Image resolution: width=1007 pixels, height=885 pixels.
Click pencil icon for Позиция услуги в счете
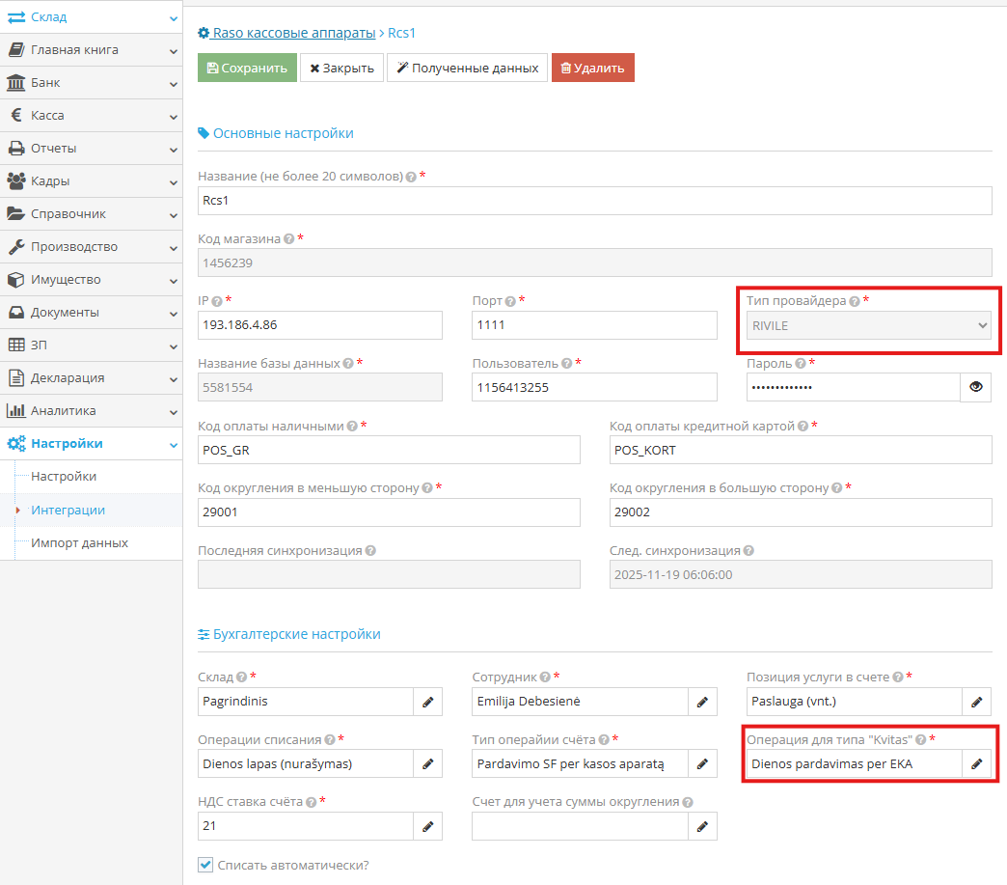coord(977,702)
